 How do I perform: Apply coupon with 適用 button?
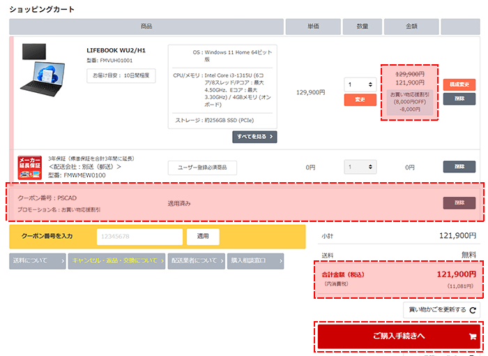(204, 237)
